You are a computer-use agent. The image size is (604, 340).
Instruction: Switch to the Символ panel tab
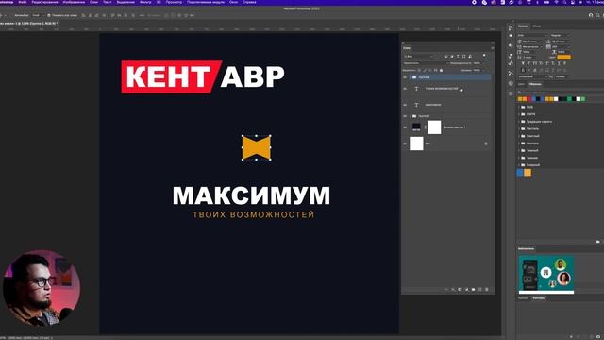[523, 25]
